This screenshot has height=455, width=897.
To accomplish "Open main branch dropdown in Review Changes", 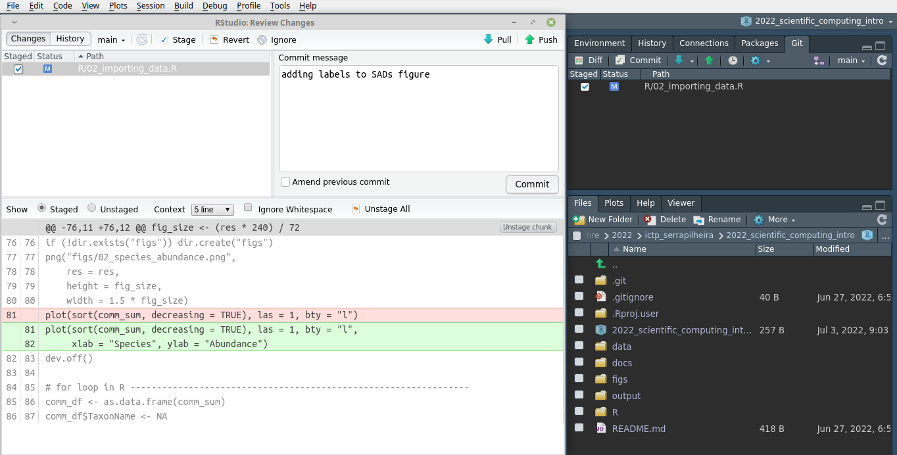I will (x=111, y=39).
